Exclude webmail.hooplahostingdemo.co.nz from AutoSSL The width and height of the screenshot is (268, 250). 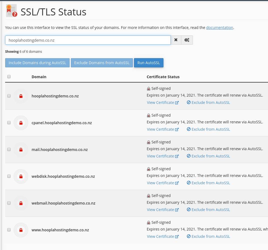tap(208, 210)
